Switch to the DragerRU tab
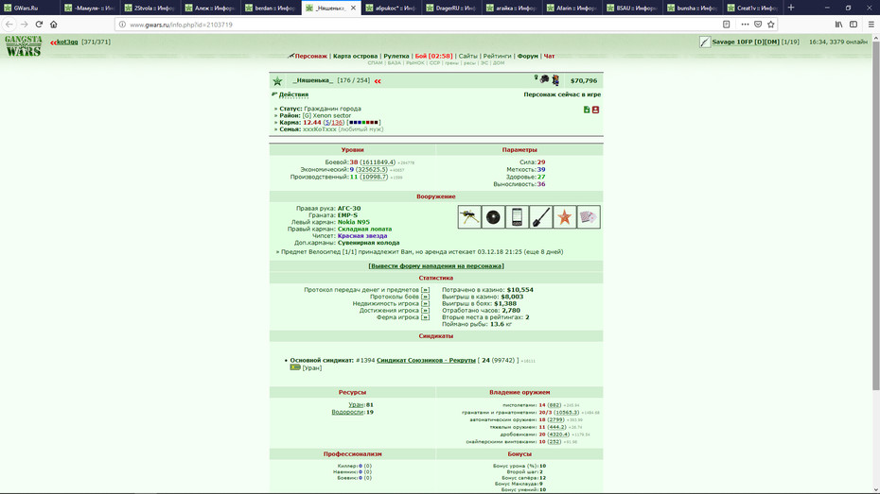The image size is (880, 494). [451, 8]
